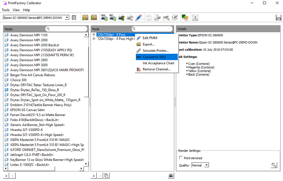Select JetGraph CJLX-PVBT<Backlit> media
The image size is (283, 181).
(x=32, y=155)
